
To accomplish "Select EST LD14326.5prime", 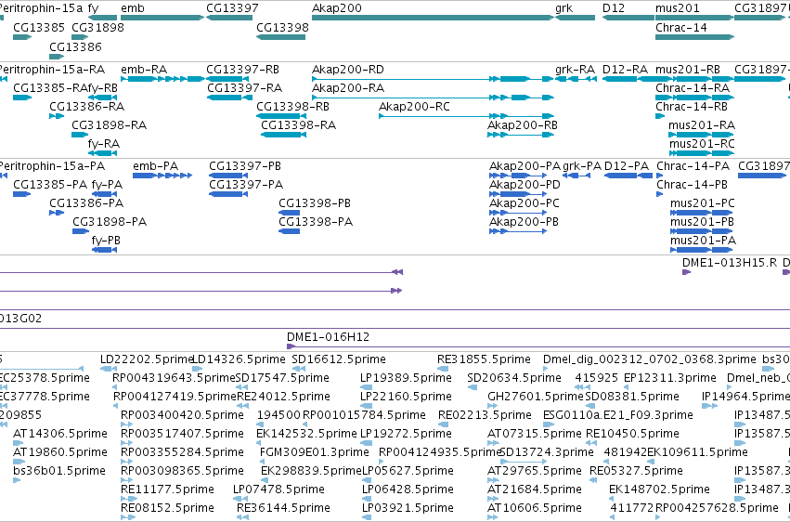I will pos(198,369).
